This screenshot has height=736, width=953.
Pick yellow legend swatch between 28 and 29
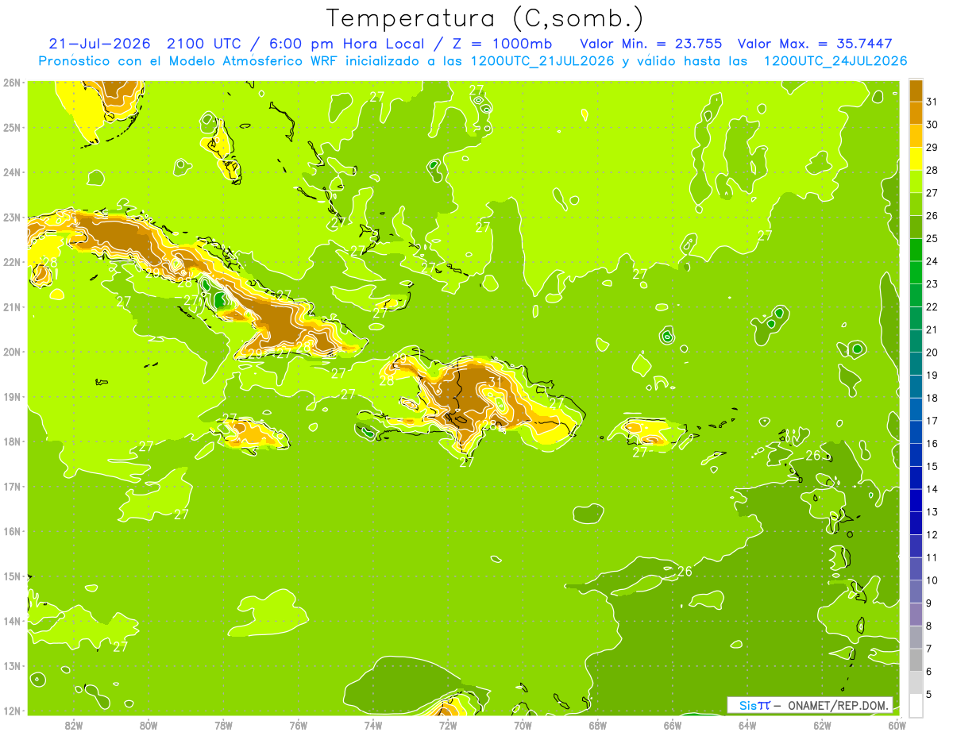pyautogui.click(x=916, y=158)
